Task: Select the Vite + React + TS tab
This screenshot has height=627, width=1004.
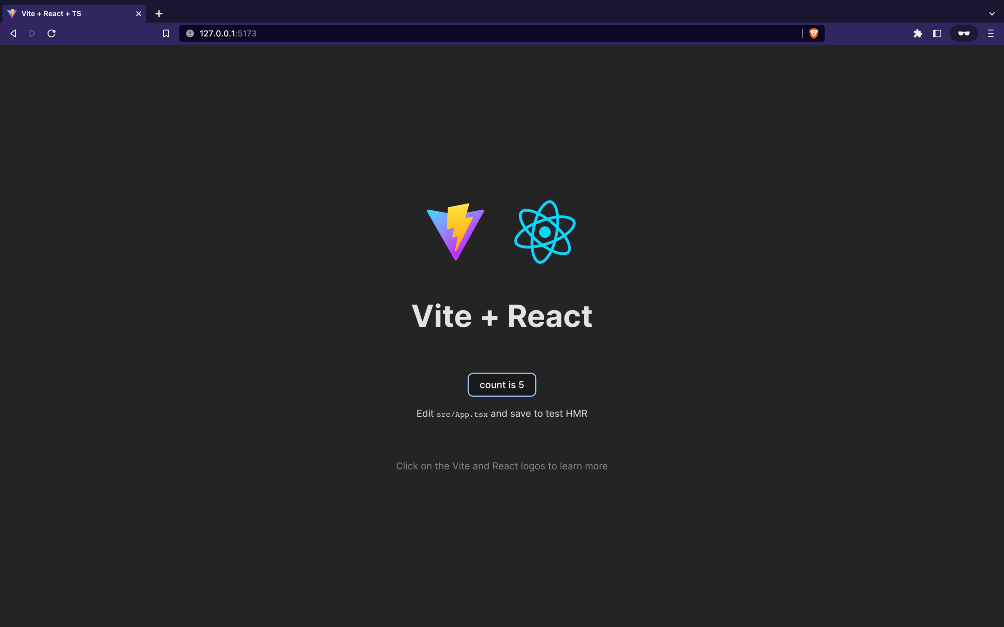Action: click(x=67, y=13)
